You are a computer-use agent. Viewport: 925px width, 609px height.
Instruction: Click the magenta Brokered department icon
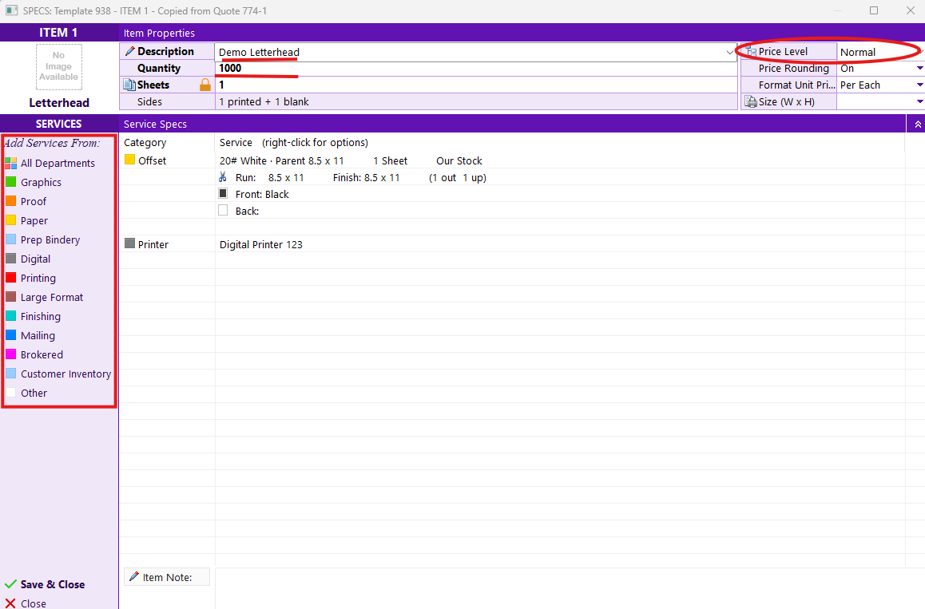click(x=10, y=354)
